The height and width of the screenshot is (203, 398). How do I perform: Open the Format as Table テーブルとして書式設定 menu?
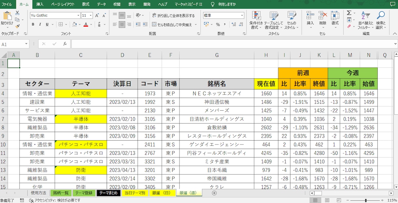tap(273, 20)
